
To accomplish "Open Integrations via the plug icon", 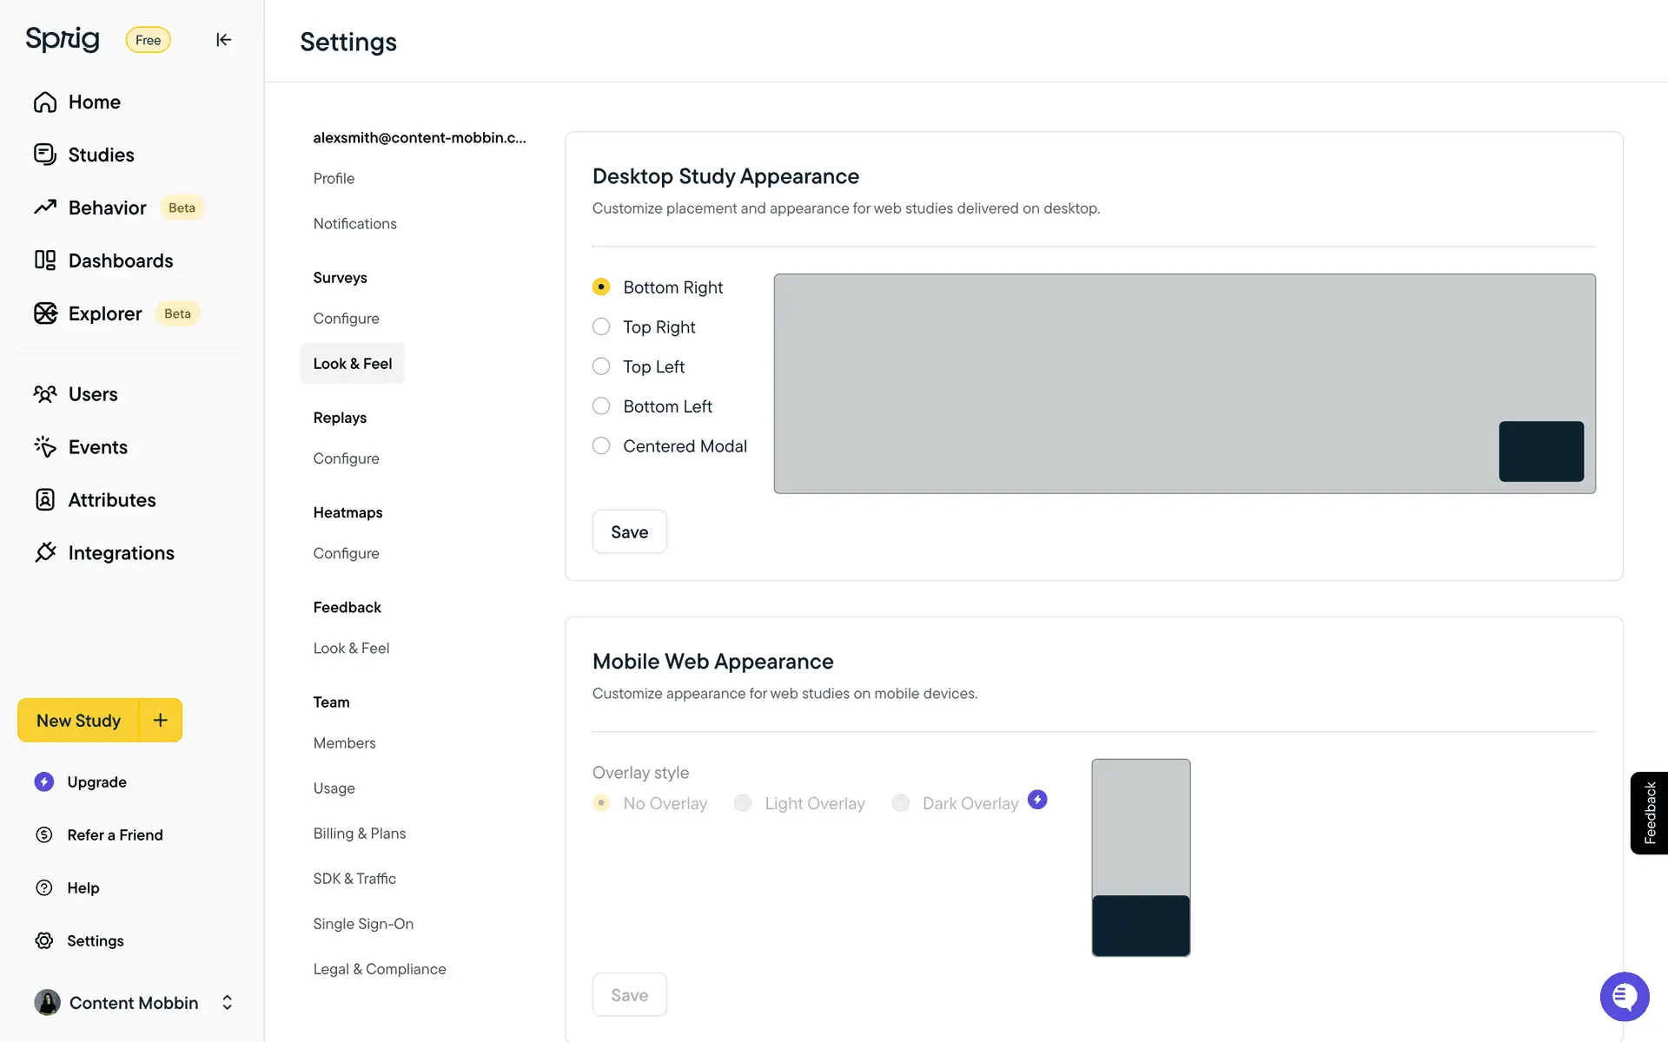I will [x=45, y=552].
